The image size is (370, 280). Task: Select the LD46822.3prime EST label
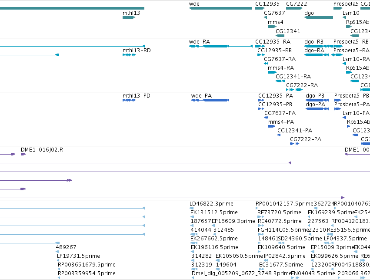pos(211,204)
